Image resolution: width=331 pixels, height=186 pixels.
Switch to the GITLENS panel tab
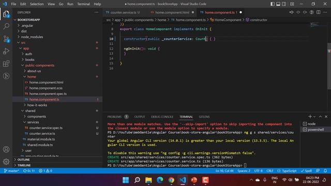tap(204, 117)
